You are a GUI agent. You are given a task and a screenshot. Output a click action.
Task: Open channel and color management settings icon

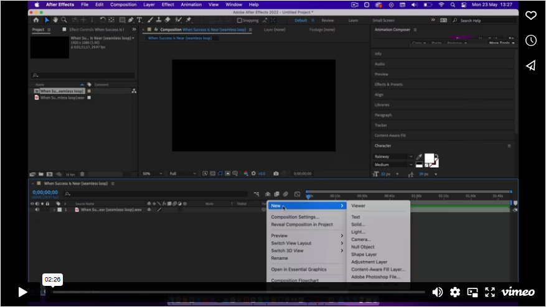pos(246,173)
